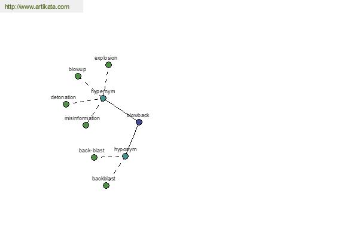Click the green explosion node circle
359x239 pixels.
tap(108, 65)
